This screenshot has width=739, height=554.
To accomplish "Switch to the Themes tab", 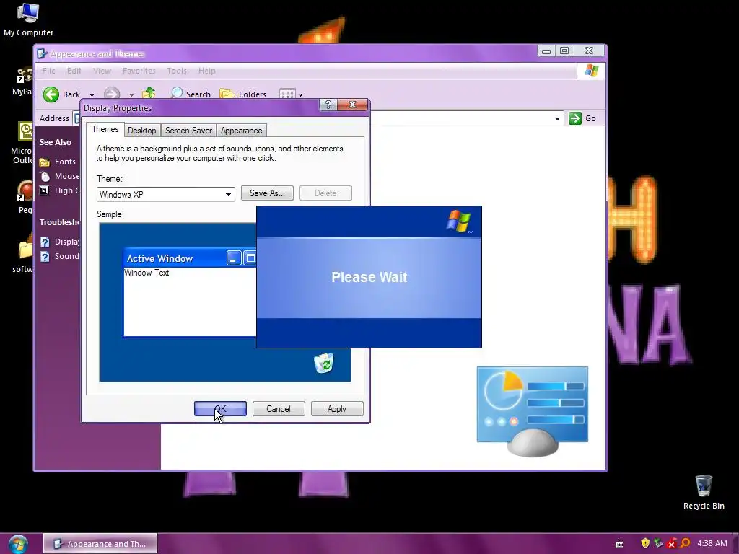I will pyautogui.click(x=105, y=129).
